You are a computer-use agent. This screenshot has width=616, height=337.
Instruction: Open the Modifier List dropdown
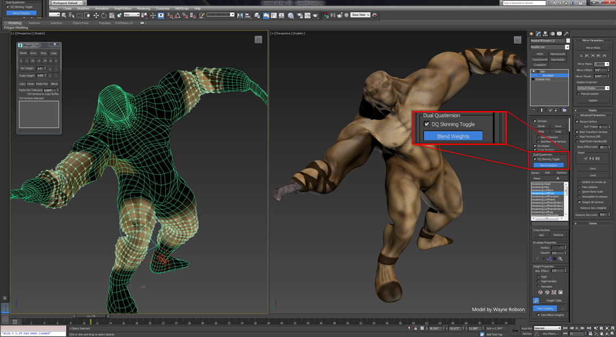tap(550, 47)
